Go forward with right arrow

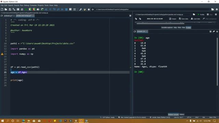point(93,9)
